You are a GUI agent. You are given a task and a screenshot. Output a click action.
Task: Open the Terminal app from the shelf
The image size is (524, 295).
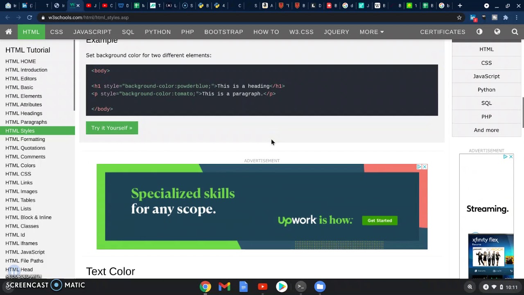(x=301, y=286)
